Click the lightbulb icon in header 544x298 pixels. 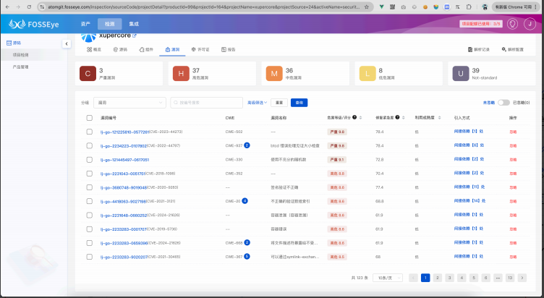coord(512,24)
